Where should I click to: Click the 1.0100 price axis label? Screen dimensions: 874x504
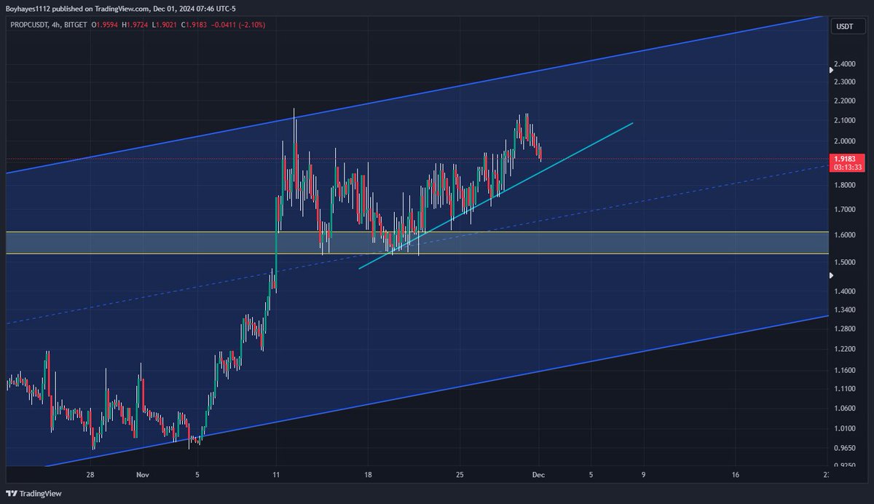846,429
